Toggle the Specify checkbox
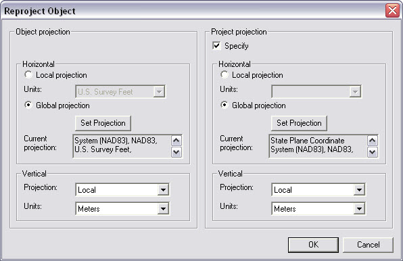403x261 pixels. point(216,46)
